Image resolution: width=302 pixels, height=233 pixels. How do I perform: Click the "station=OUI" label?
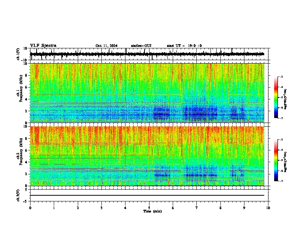point(141,46)
